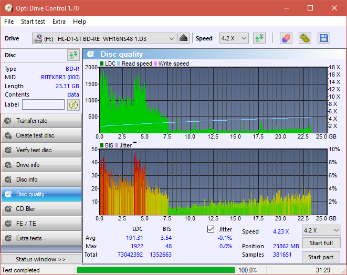Open the Extra menu
The width and height of the screenshot is (347, 275).
59,22
